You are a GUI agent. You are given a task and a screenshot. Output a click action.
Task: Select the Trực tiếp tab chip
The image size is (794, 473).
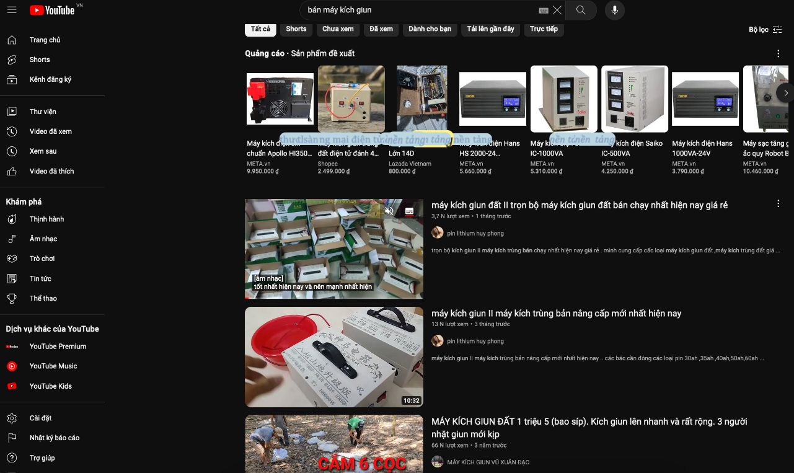click(x=544, y=29)
